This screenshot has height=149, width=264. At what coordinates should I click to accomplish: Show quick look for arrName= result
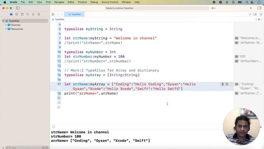[236, 93]
